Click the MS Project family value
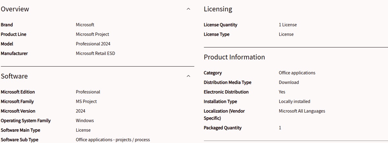Image resolution: width=388 pixels, height=143 pixels. 86,101
